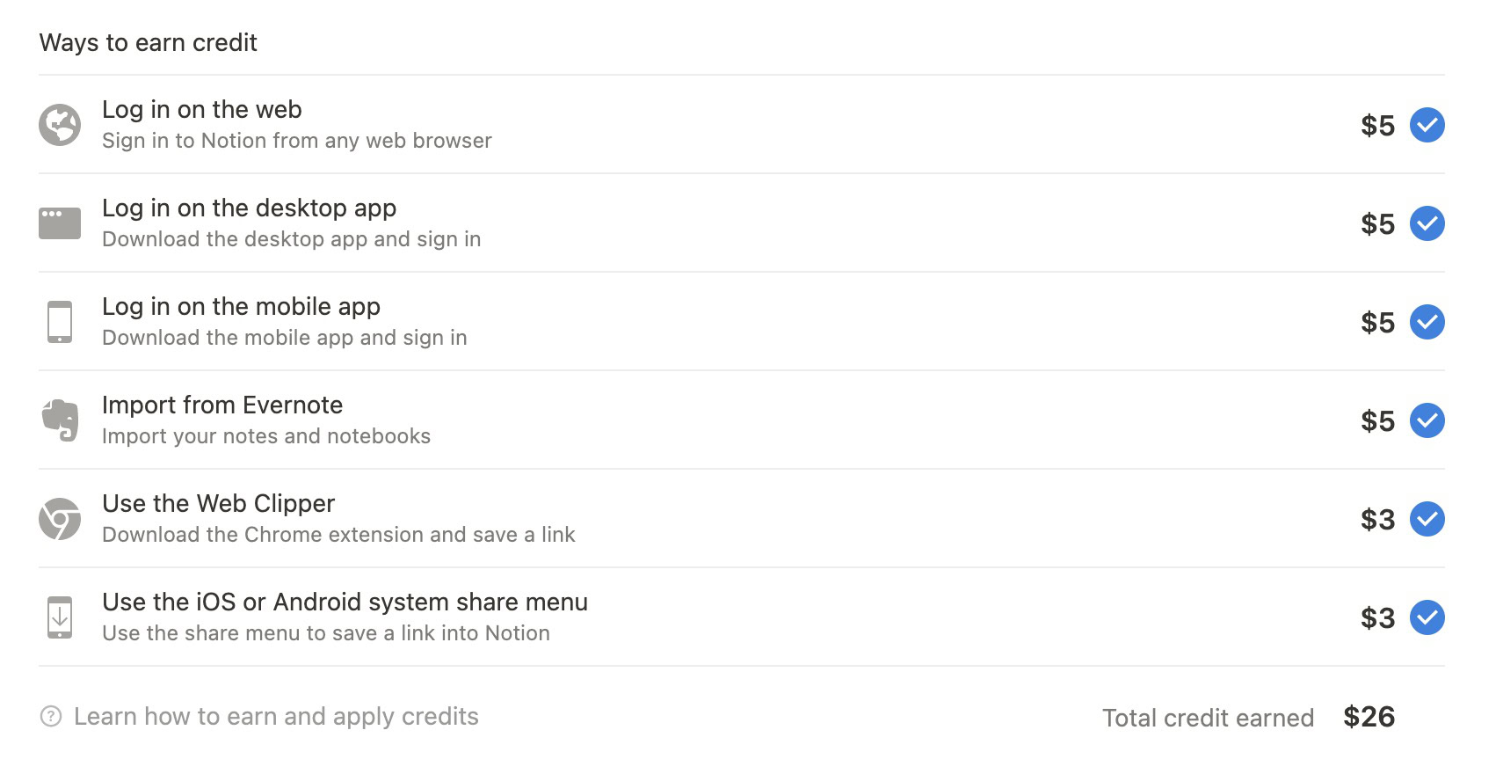
Task: Click the question mark help icon
Action: click(51, 717)
